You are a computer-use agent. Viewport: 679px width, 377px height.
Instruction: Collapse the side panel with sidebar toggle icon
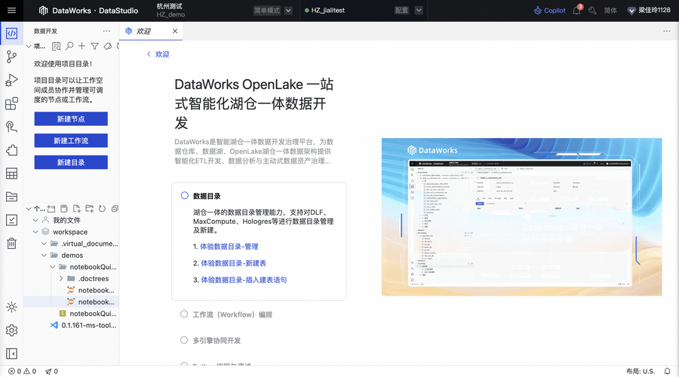[x=11, y=354]
